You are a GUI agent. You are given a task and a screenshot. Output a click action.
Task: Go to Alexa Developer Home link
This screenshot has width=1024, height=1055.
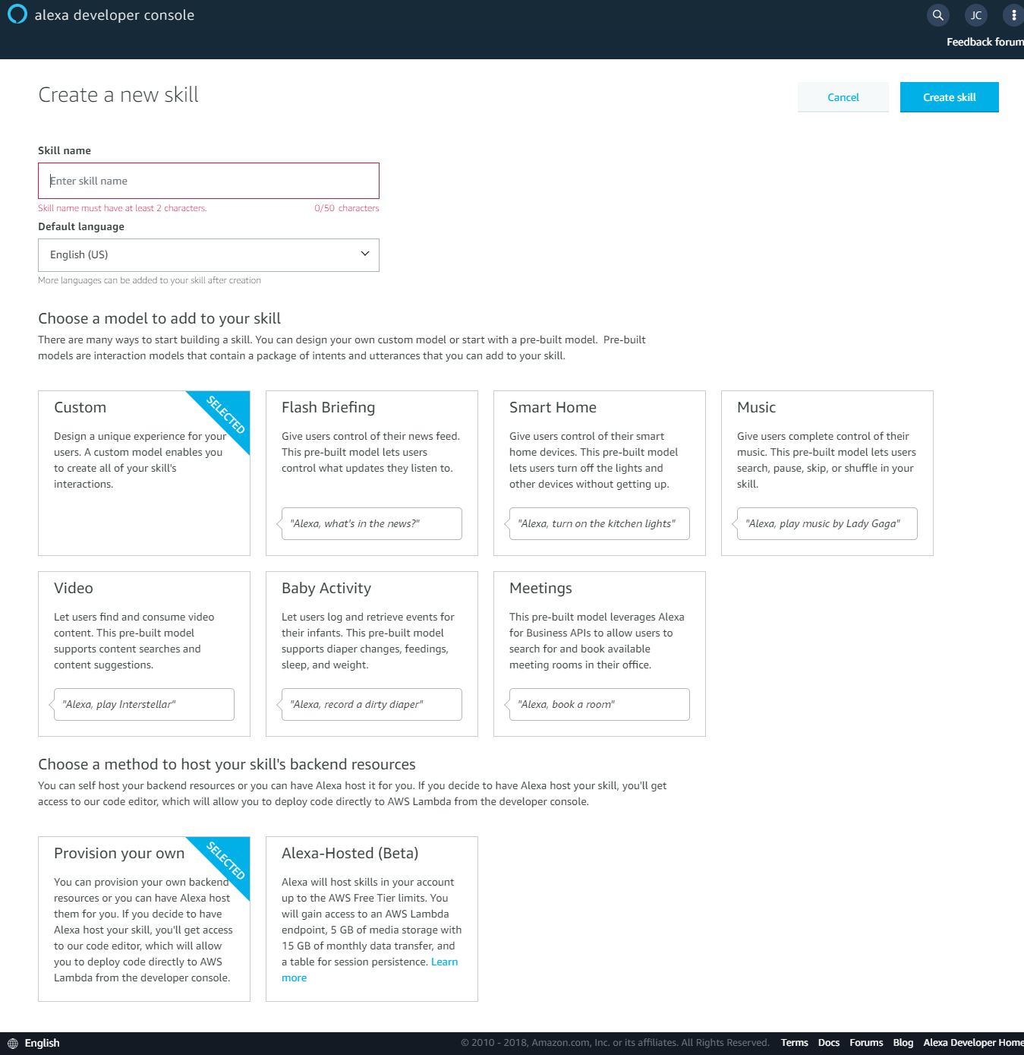973,1043
